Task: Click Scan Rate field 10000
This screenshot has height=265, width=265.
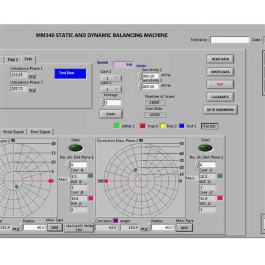Action: tap(155, 115)
